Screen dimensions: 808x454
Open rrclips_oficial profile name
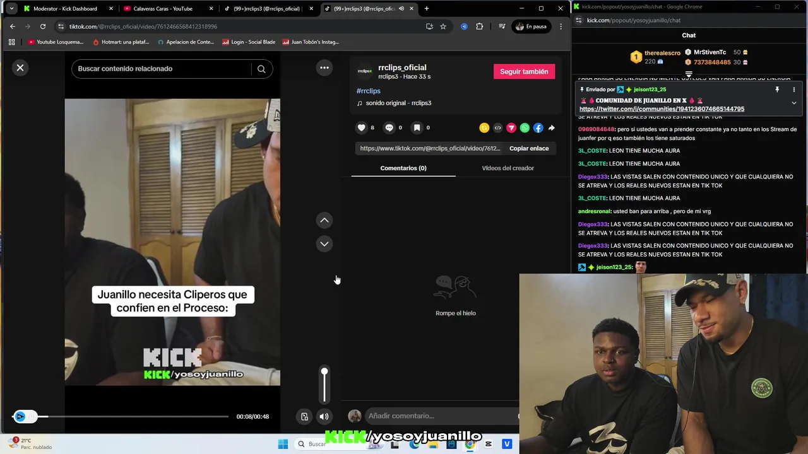pos(402,67)
